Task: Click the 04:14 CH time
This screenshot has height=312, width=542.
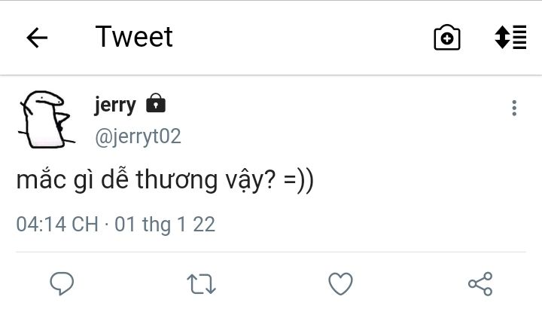Action: click(56, 225)
